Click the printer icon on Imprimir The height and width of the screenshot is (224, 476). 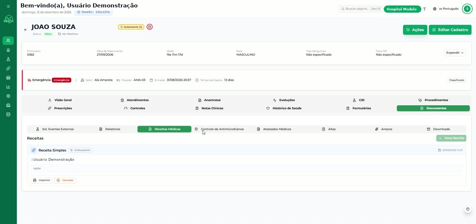point(35,180)
